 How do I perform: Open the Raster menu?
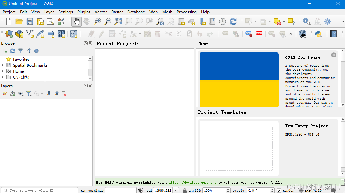coord(117,12)
